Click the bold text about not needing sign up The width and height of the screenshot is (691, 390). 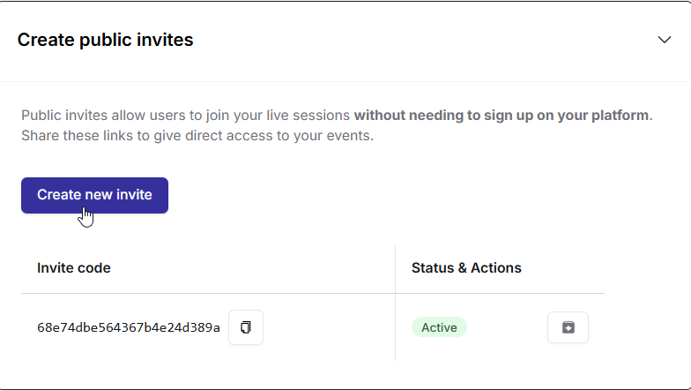[x=501, y=115]
